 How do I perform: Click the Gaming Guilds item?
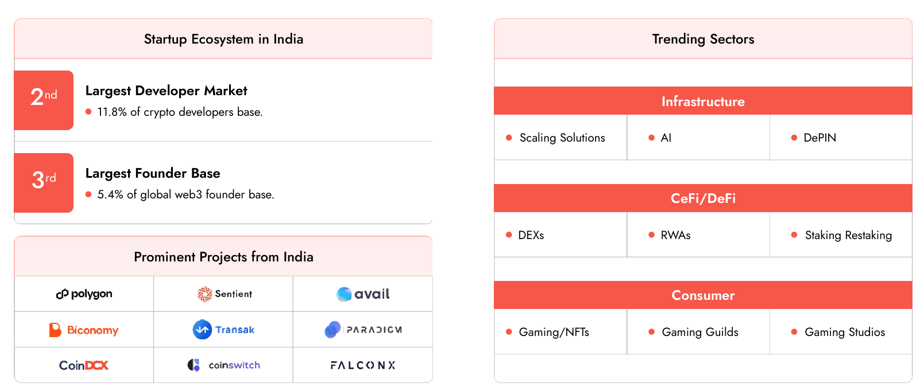click(699, 332)
